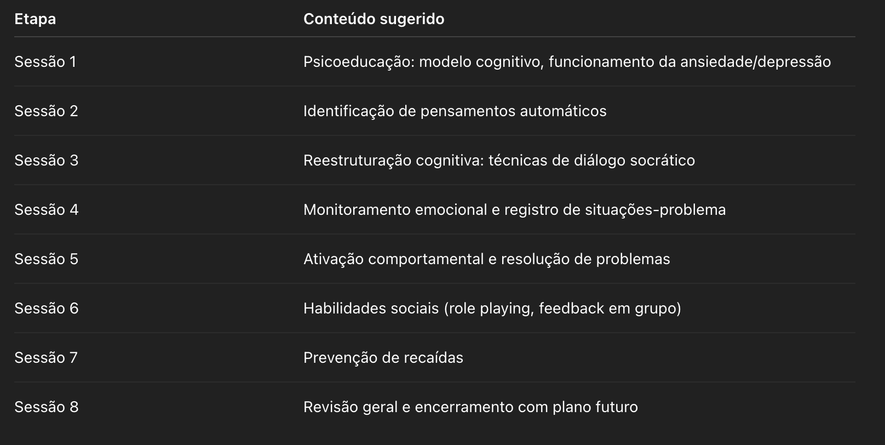Click the Etapa column header

[x=35, y=19]
